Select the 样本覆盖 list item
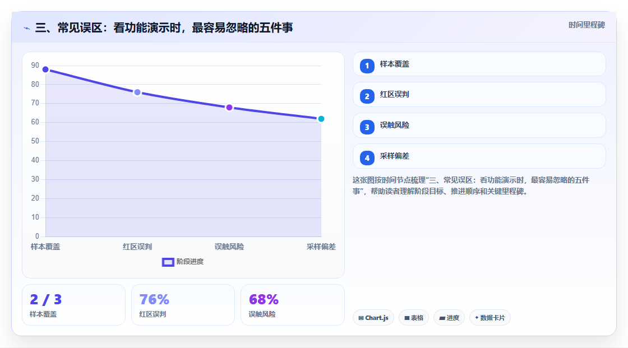 479,64
